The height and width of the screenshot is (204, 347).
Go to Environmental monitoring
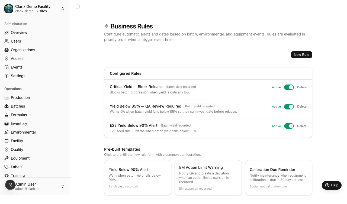(34, 132)
